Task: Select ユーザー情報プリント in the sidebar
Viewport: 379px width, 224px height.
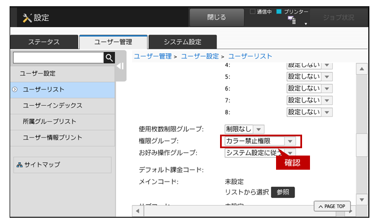Action: (x=63, y=137)
